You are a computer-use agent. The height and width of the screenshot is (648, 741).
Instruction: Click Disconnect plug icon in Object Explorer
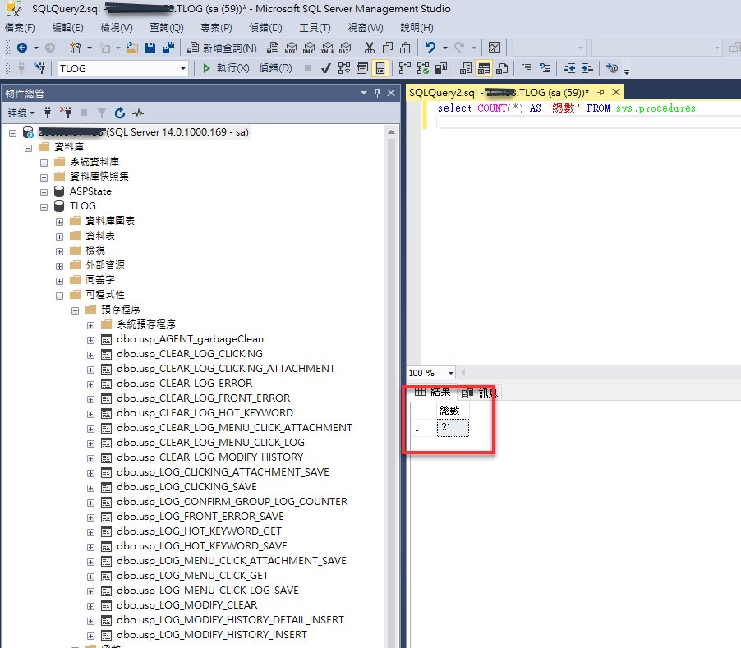coord(66,113)
